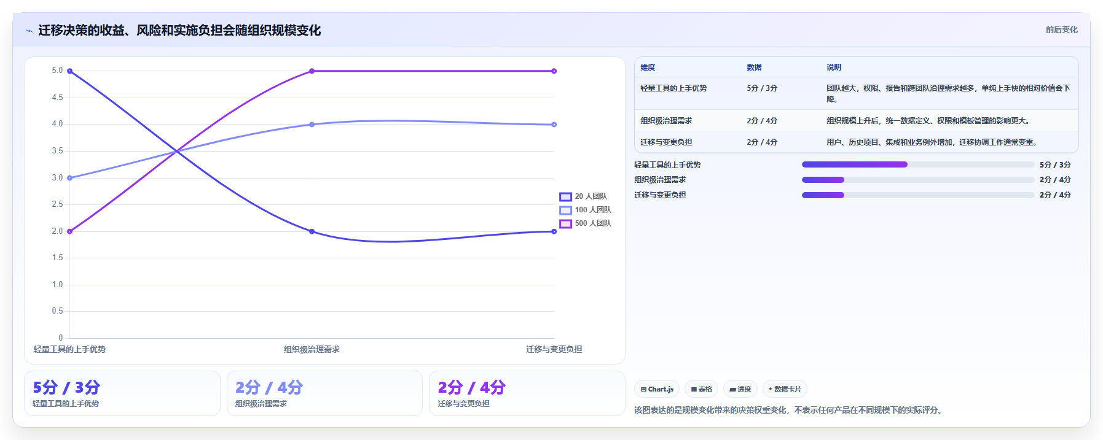Click the 维度 table column header
Screen dimensions: 1103x440
coord(648,68)
